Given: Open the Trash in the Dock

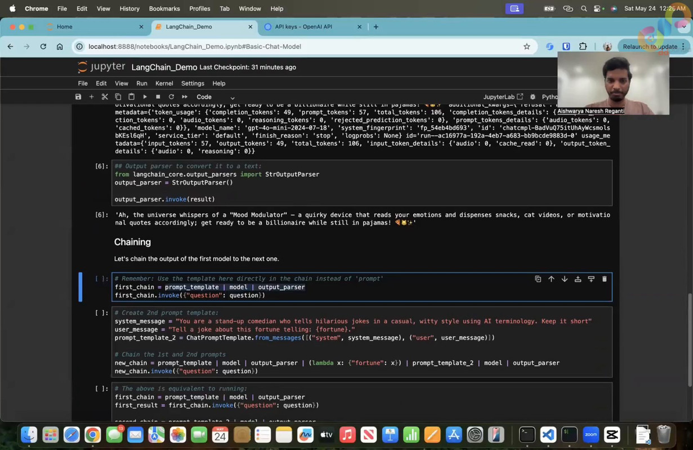Looking at the screenshot, I should click(x=664, y=435).
